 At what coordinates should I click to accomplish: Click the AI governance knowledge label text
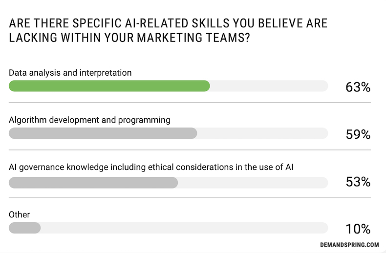(x=151, y=167)
